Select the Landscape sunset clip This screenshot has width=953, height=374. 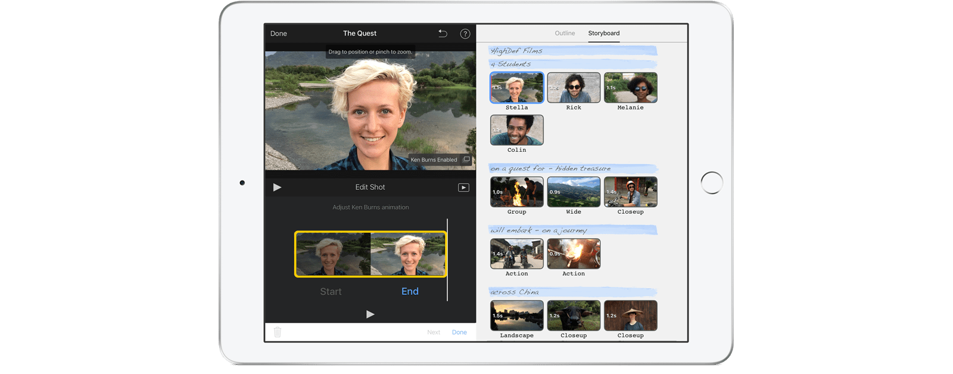517,315
